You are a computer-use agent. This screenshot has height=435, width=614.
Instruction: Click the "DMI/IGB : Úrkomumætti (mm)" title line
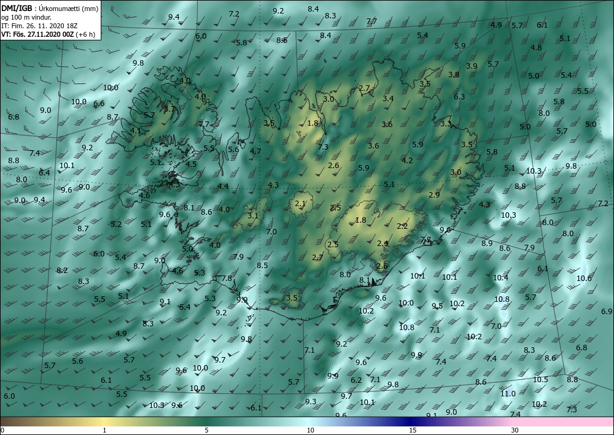[x=50, y=8]
